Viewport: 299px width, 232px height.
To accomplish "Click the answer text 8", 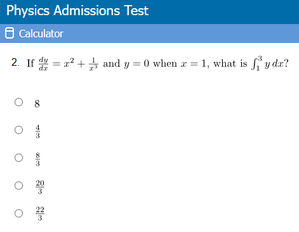I will click(x=37, y=104).
